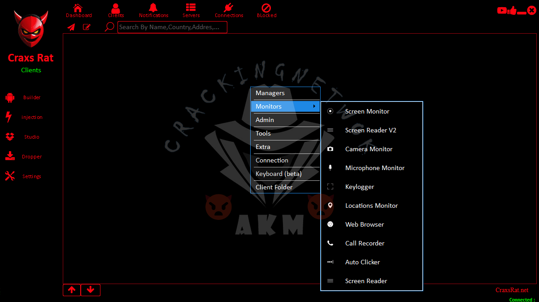Open the Tools menu entry

click(x=286, y=133)
